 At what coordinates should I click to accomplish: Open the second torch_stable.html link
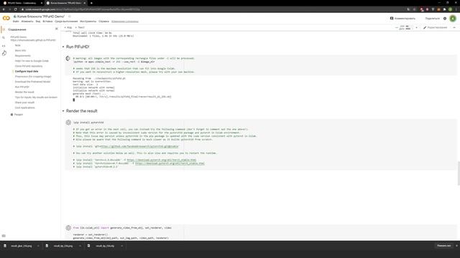pos(170,163)
